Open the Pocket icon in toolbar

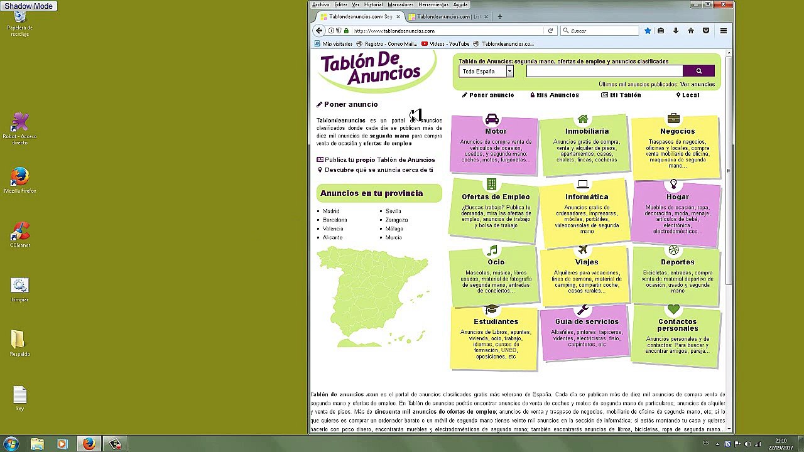tap(706, 30)
